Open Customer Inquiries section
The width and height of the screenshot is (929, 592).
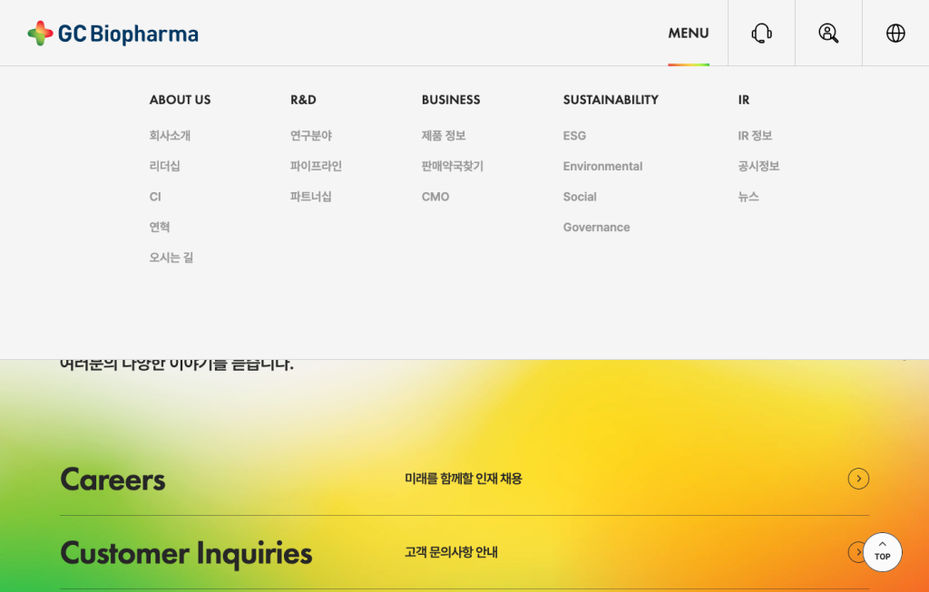[x=186, y=553]
